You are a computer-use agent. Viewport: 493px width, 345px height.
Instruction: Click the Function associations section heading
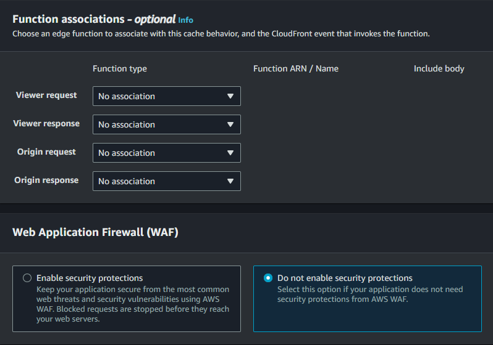pos(94,19)
